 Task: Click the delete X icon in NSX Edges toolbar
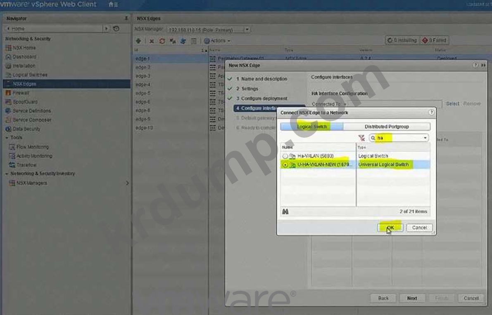[152, 41]
